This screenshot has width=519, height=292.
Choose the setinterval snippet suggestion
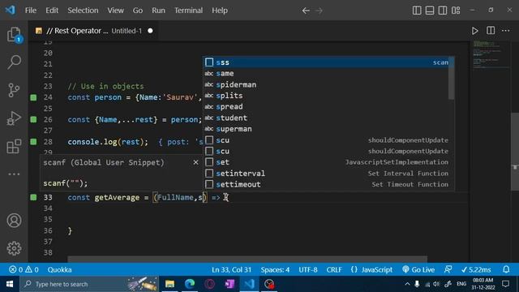point(326,173)
